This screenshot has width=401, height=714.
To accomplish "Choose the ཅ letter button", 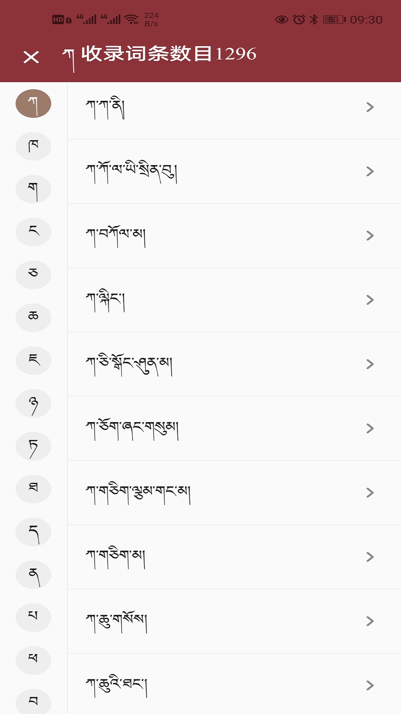I will [x=33, y=275].
